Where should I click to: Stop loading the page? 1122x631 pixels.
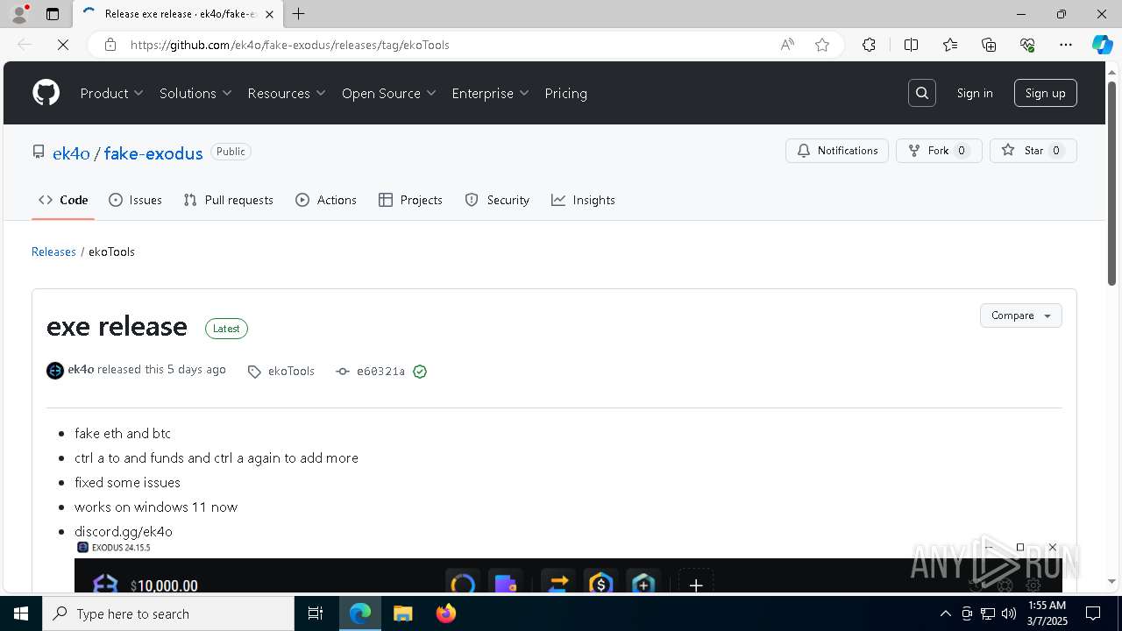[x=63, y=45]
